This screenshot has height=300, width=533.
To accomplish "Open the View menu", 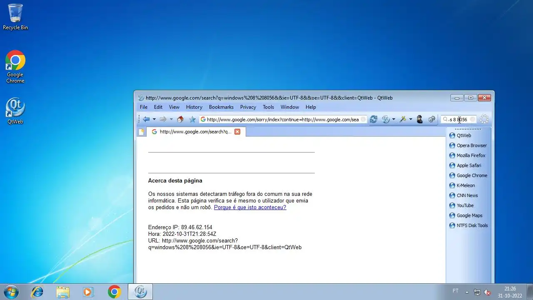I will point(174,107).
